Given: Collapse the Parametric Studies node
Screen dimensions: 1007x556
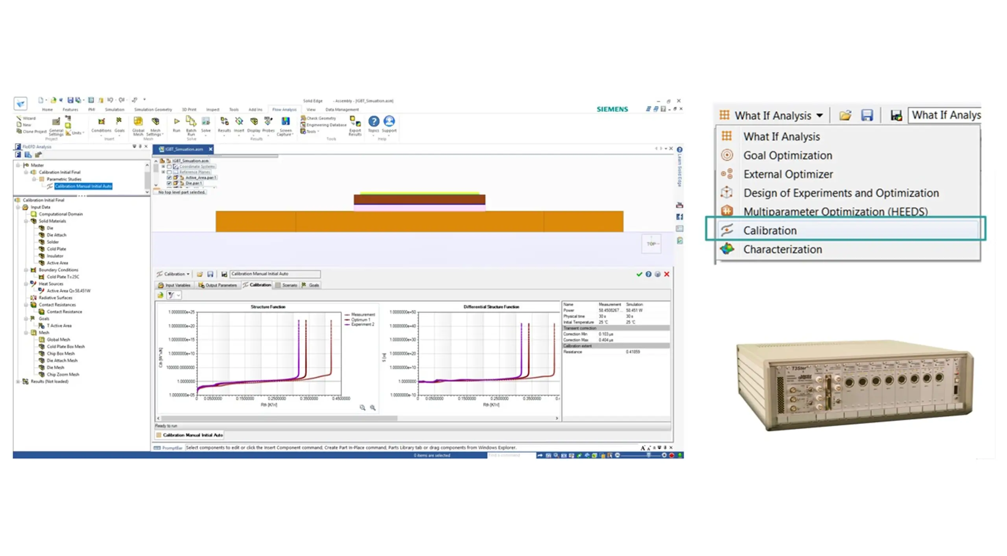Looking at the screenshot, I should click(x=34, y=179).
